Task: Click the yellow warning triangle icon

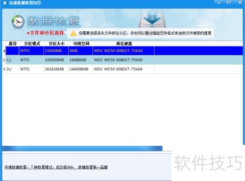Action: click(73, 33)
